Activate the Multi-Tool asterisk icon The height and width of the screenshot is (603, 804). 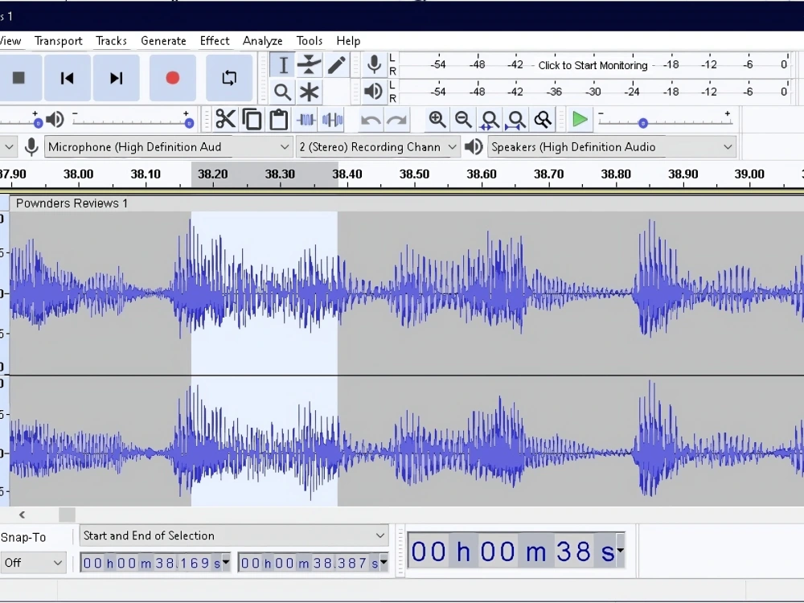tap(309, 92)
